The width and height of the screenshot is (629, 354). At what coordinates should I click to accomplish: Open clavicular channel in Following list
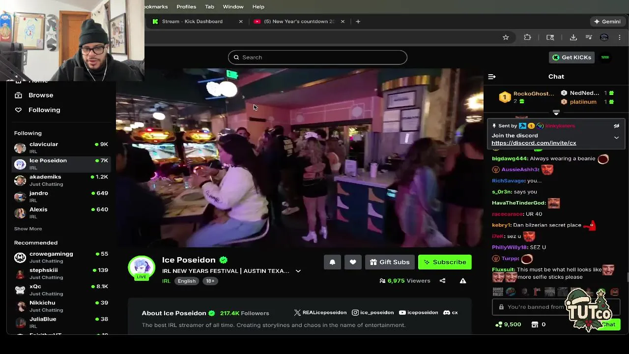point(61,147)
